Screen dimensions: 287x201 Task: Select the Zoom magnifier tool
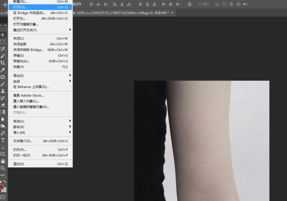(x=3, y=168)
